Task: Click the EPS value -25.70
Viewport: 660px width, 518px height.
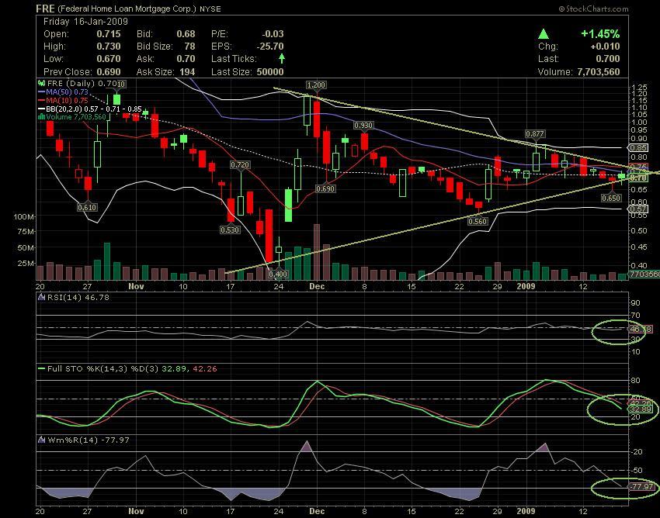Action: [269, 47]
